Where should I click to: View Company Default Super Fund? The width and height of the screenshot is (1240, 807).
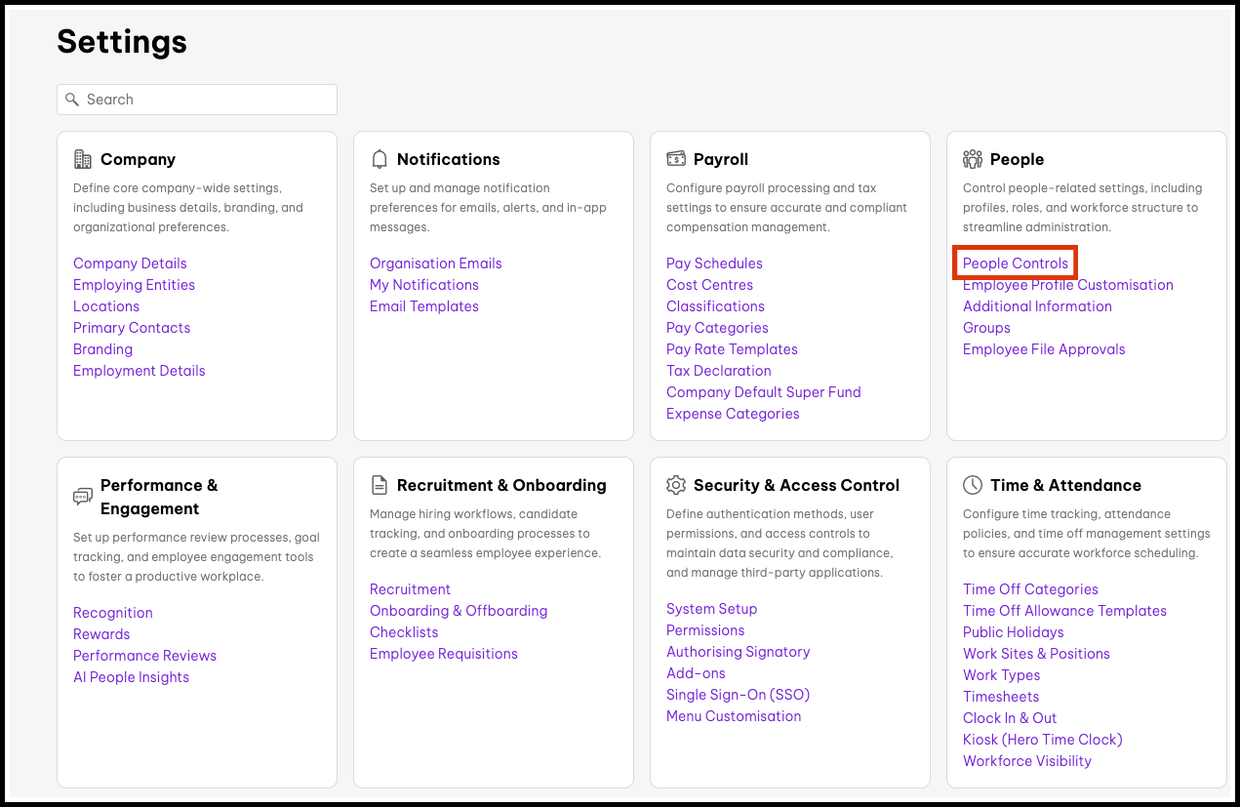tap(763, 392)
